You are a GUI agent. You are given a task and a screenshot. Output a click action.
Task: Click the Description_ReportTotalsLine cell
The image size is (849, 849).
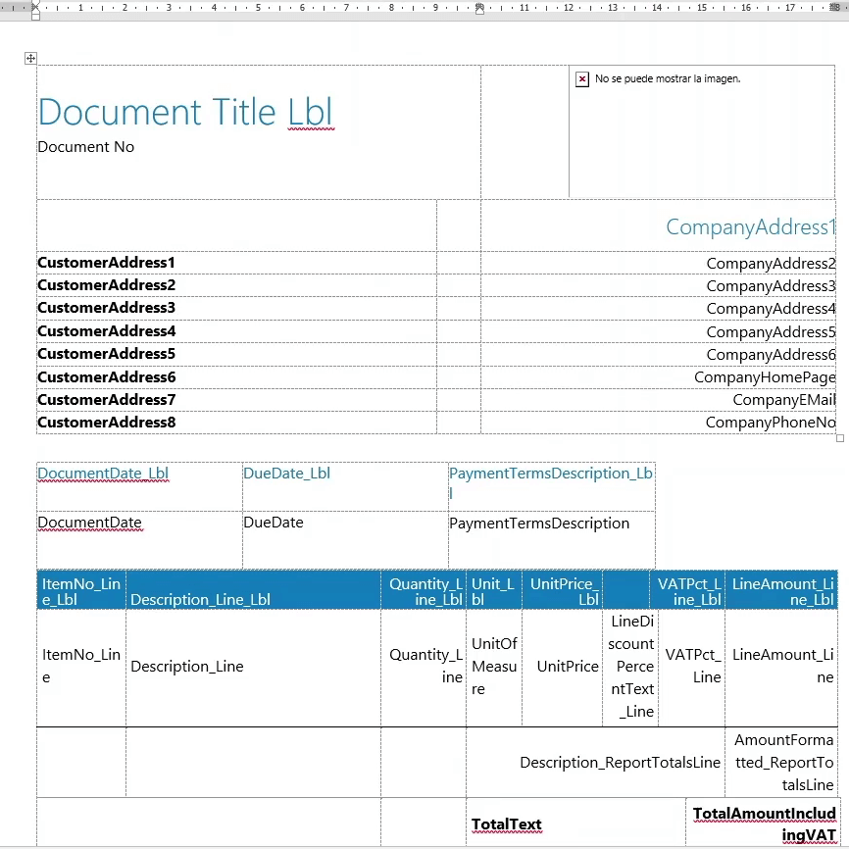tap(620, 763)
